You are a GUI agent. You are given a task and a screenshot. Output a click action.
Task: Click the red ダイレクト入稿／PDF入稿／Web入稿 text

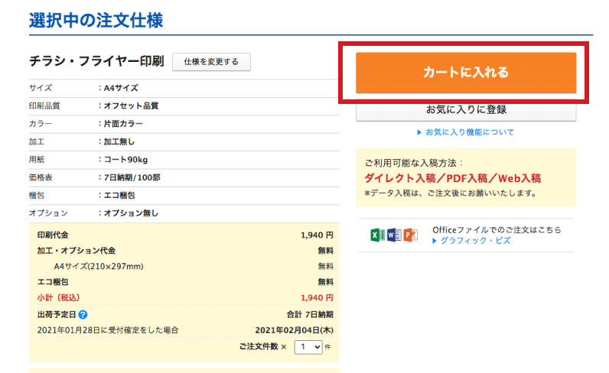pos(453,178)
